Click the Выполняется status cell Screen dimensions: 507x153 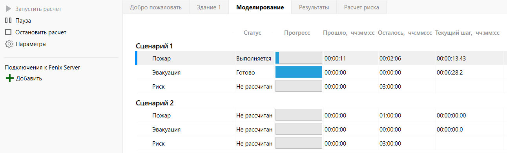click(253, 58)
